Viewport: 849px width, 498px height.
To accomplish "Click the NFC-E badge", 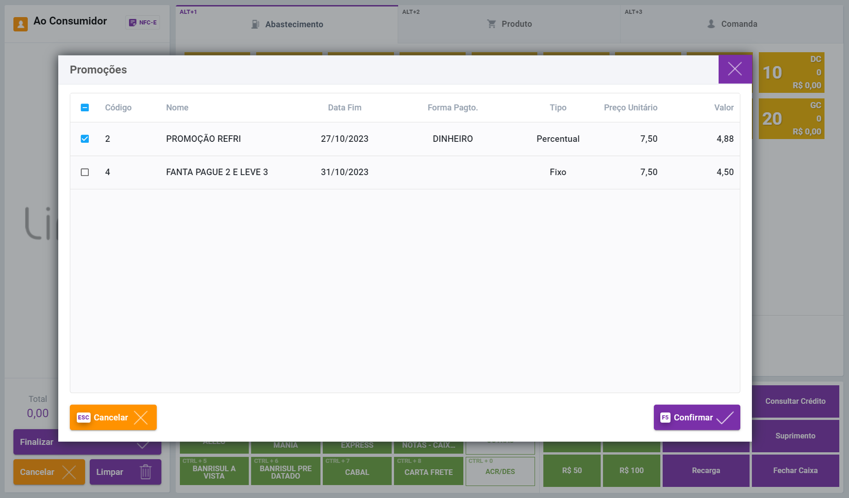I will click(x=143, y=22).
